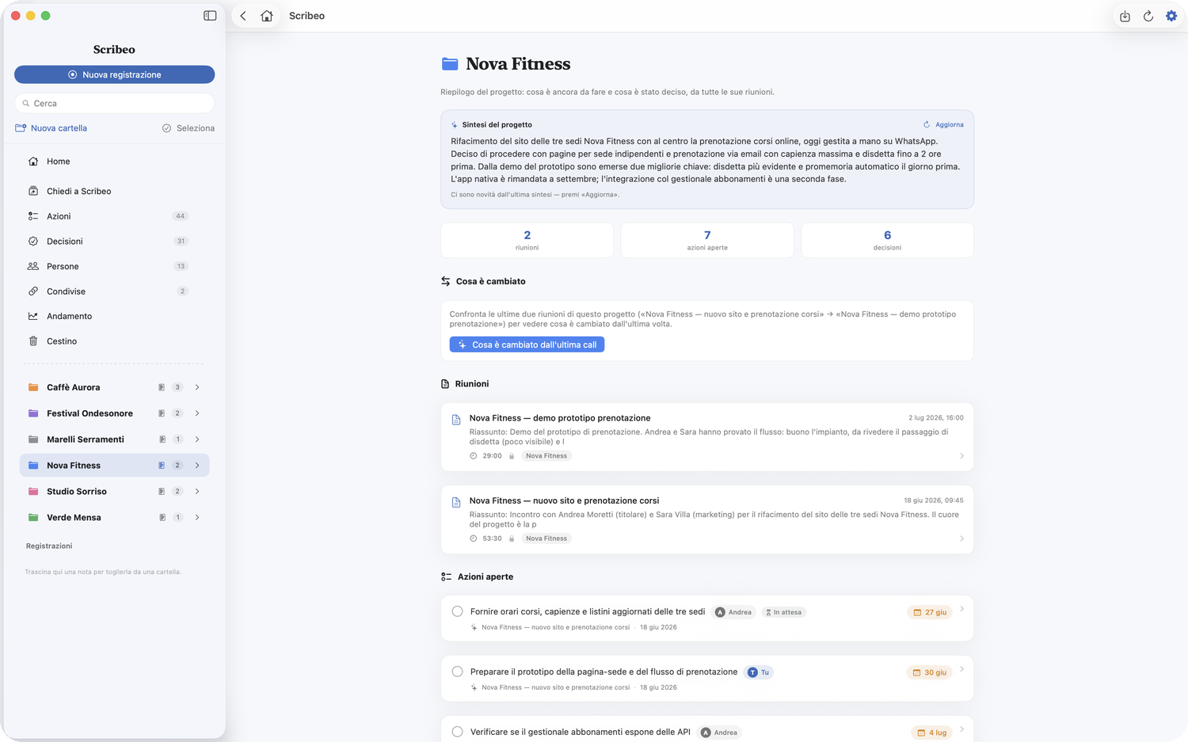The image size is (1188, 742).
Task: Click the Studio Sorriso pink folder icon
Action: (x=33, y=491)
